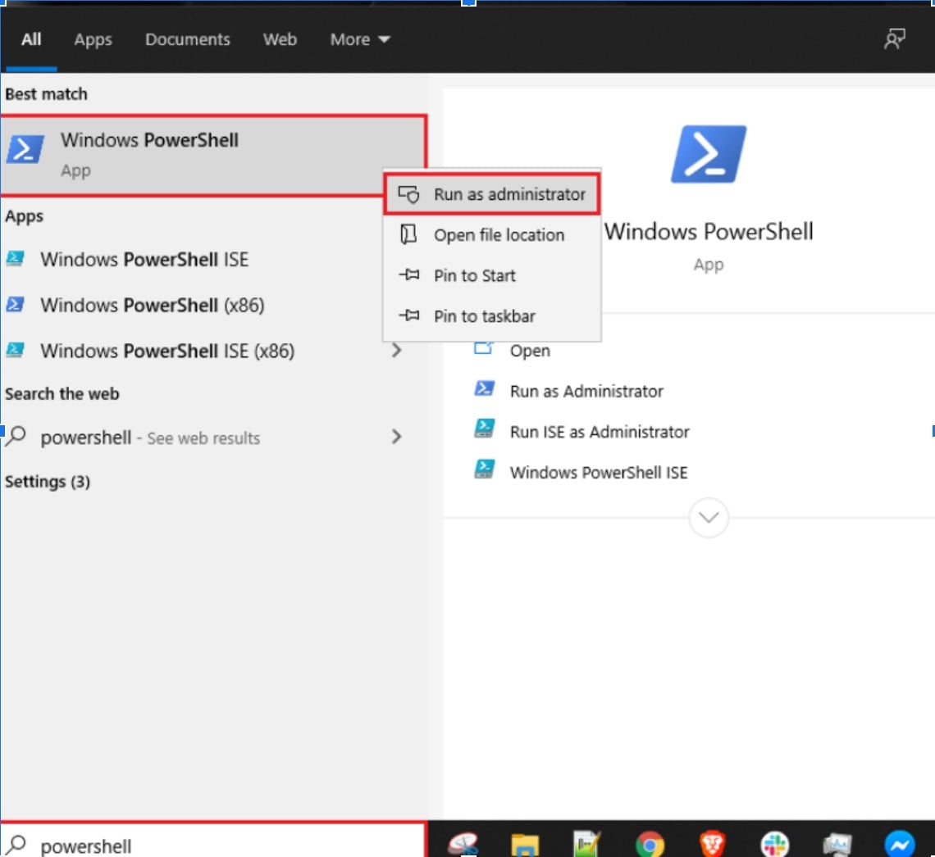Image resolution: width=935 pixels, height=857 pixels.
Task: Expand the preview actions chevron
Action: coord(709,518)
